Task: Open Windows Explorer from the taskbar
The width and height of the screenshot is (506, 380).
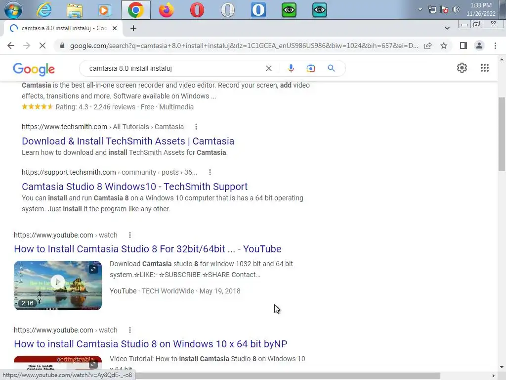Action: (75, 10)
